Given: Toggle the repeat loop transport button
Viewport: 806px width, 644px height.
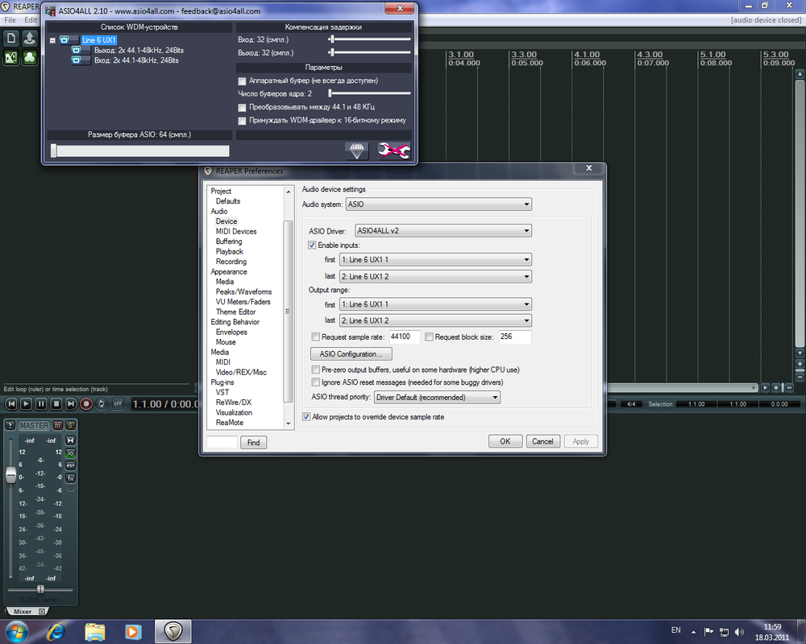Looking at the screenshot, I should [102, 404].
